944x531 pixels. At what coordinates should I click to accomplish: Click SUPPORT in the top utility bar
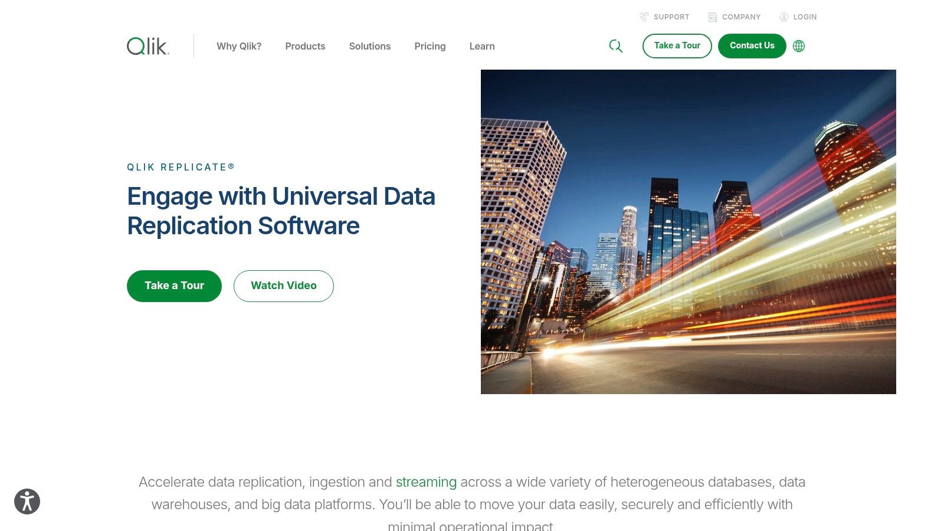(671, 17)
